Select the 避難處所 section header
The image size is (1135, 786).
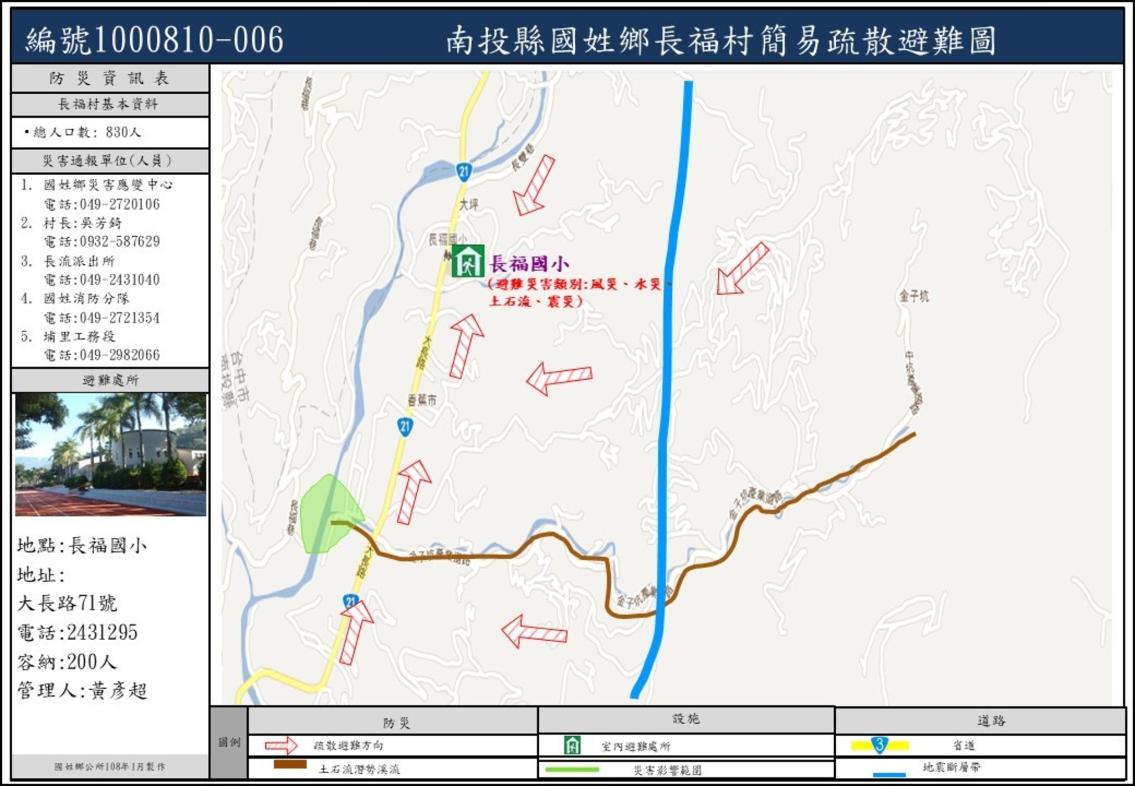110,380
